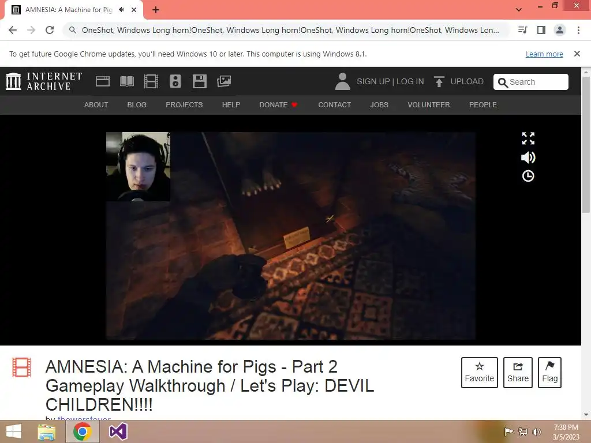
Task: Open Chrome tab search dropdown arrow
Action: [519, 10]
